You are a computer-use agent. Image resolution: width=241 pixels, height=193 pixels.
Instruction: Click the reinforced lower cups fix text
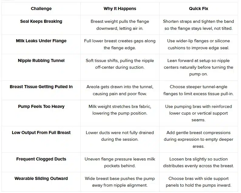tap(199, 113)
